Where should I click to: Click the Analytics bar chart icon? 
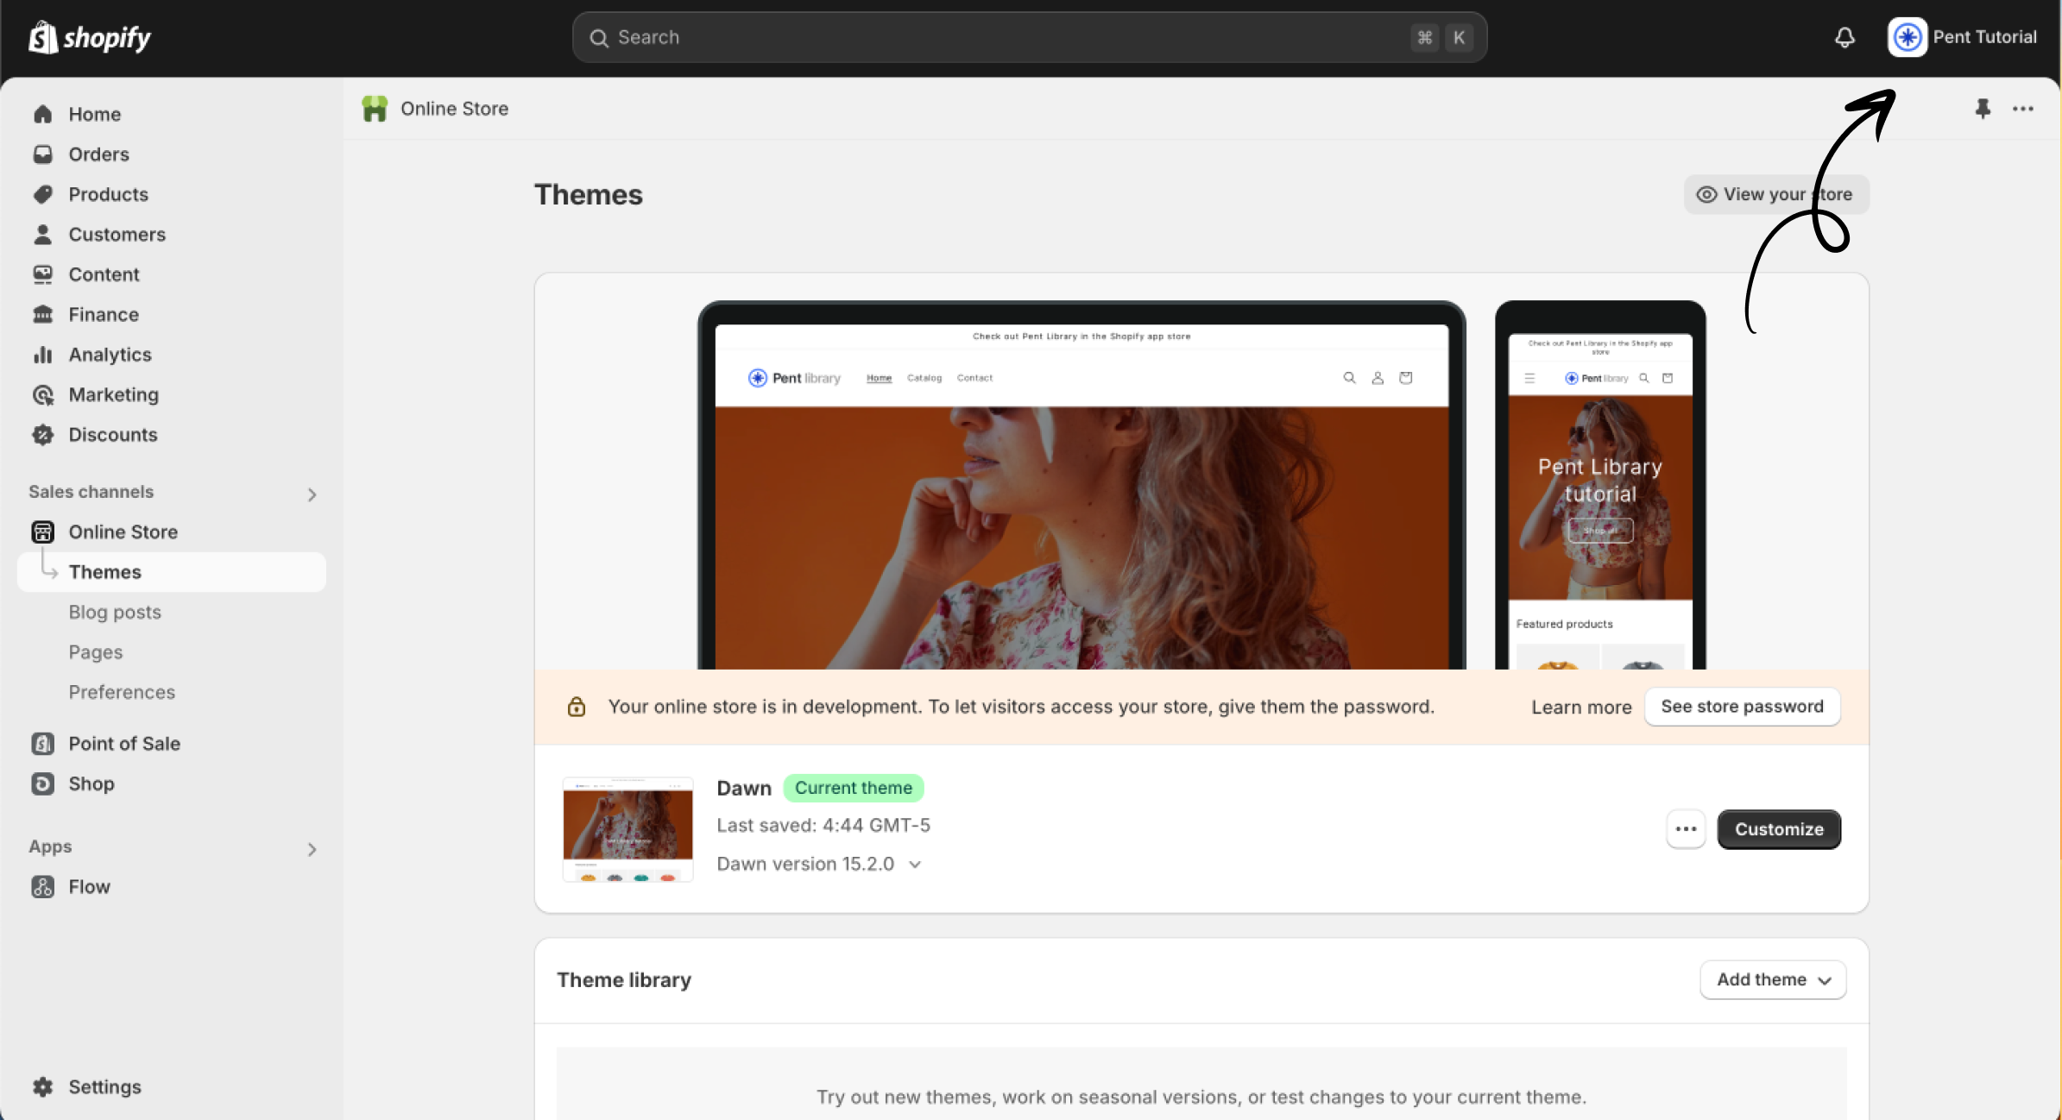(x=42, y=355)
